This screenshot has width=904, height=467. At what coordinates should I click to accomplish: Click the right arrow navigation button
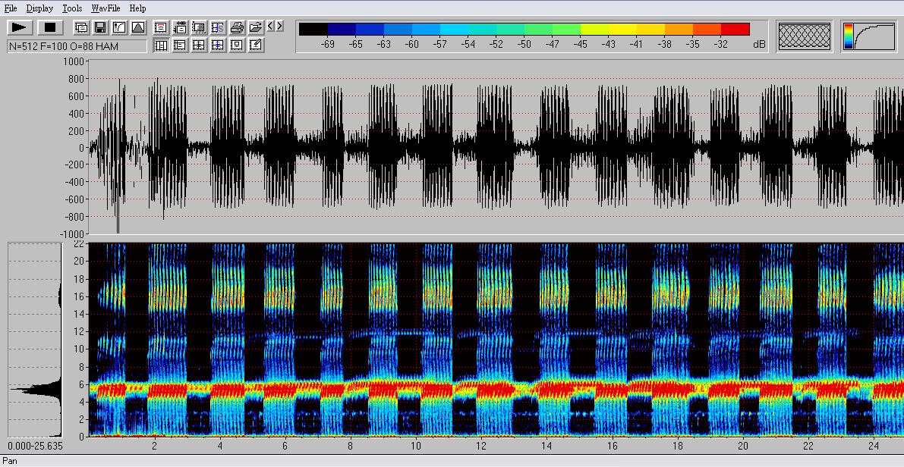279,27
